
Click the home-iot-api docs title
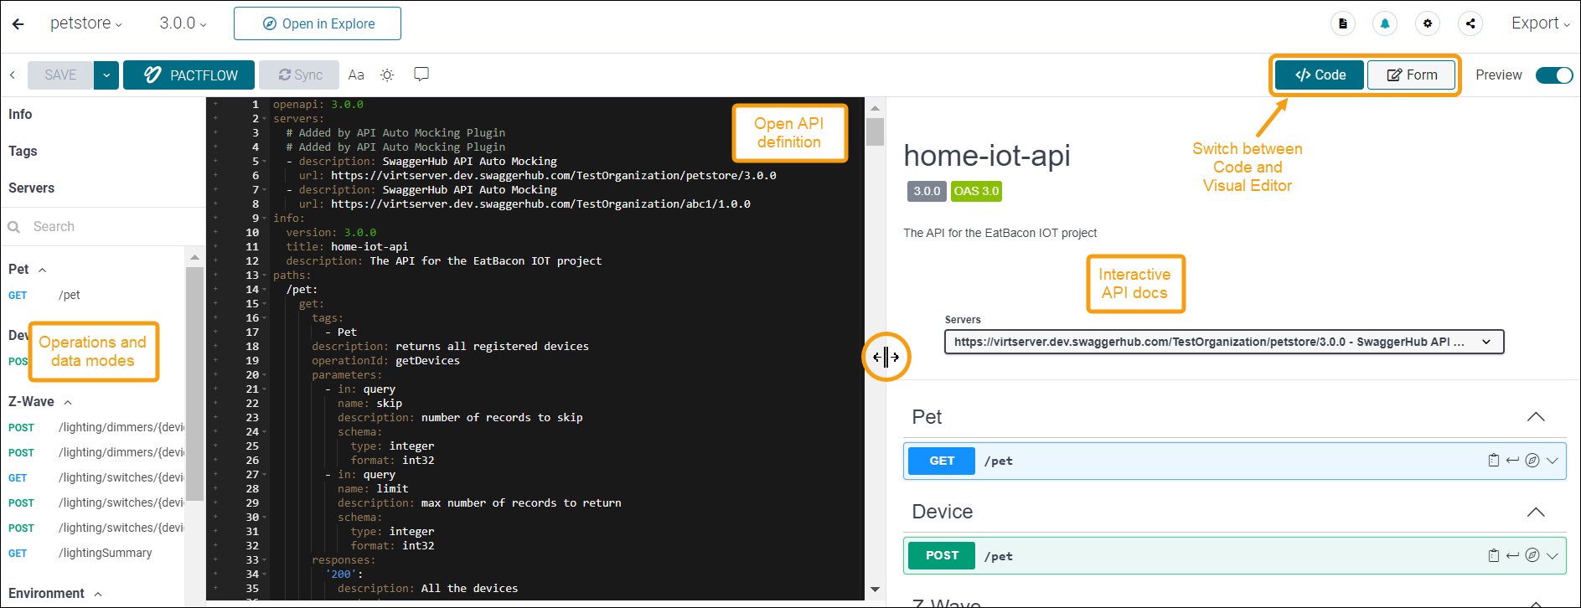click(987, 156)
